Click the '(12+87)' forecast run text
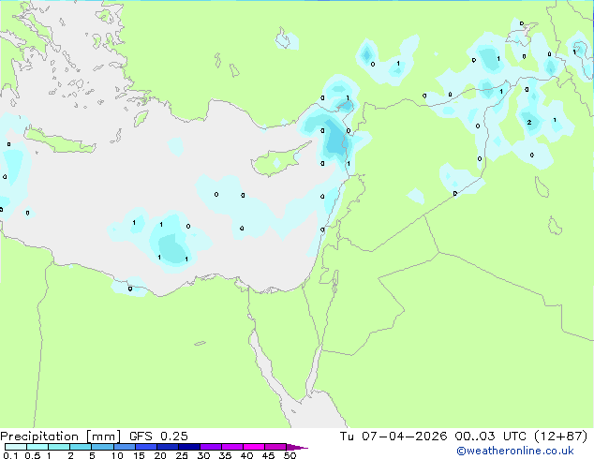Screen dimensions: 594x459 pyautogui.click(x=561, y=437)
